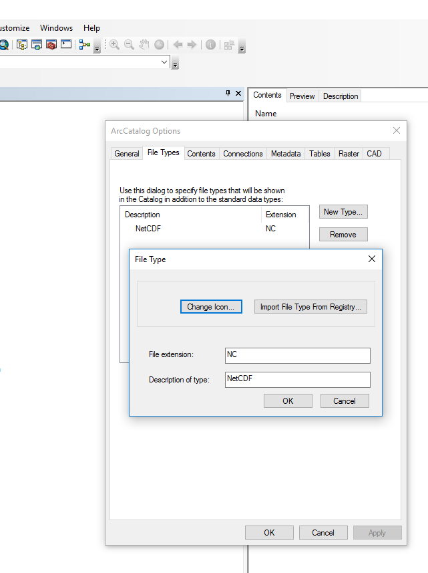The height and width of the screenshot is (573, 428).
Task: Open the Raster tab
Action: click(x=349, y=154)
